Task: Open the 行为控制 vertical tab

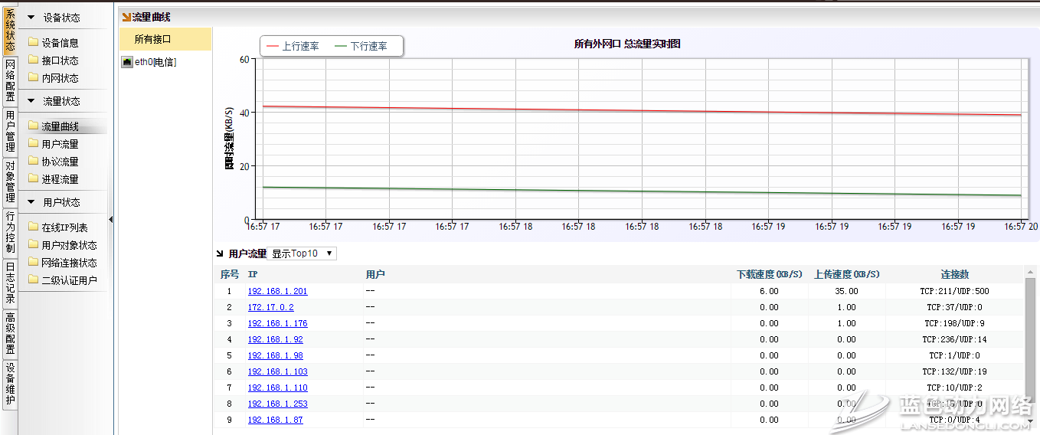Action: (10, 232)
